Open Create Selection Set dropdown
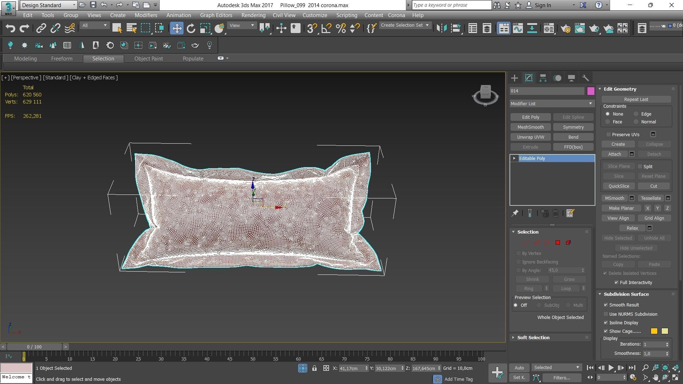This screenshot has width=683, height=384. tap(405, 25)
